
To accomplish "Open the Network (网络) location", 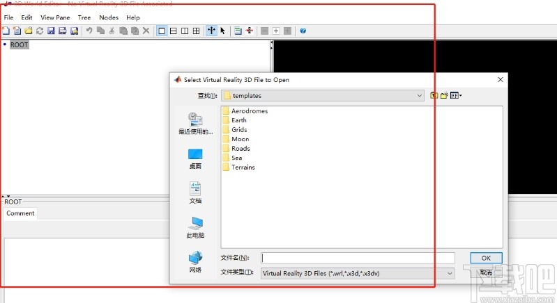I will tap(195, 262).
